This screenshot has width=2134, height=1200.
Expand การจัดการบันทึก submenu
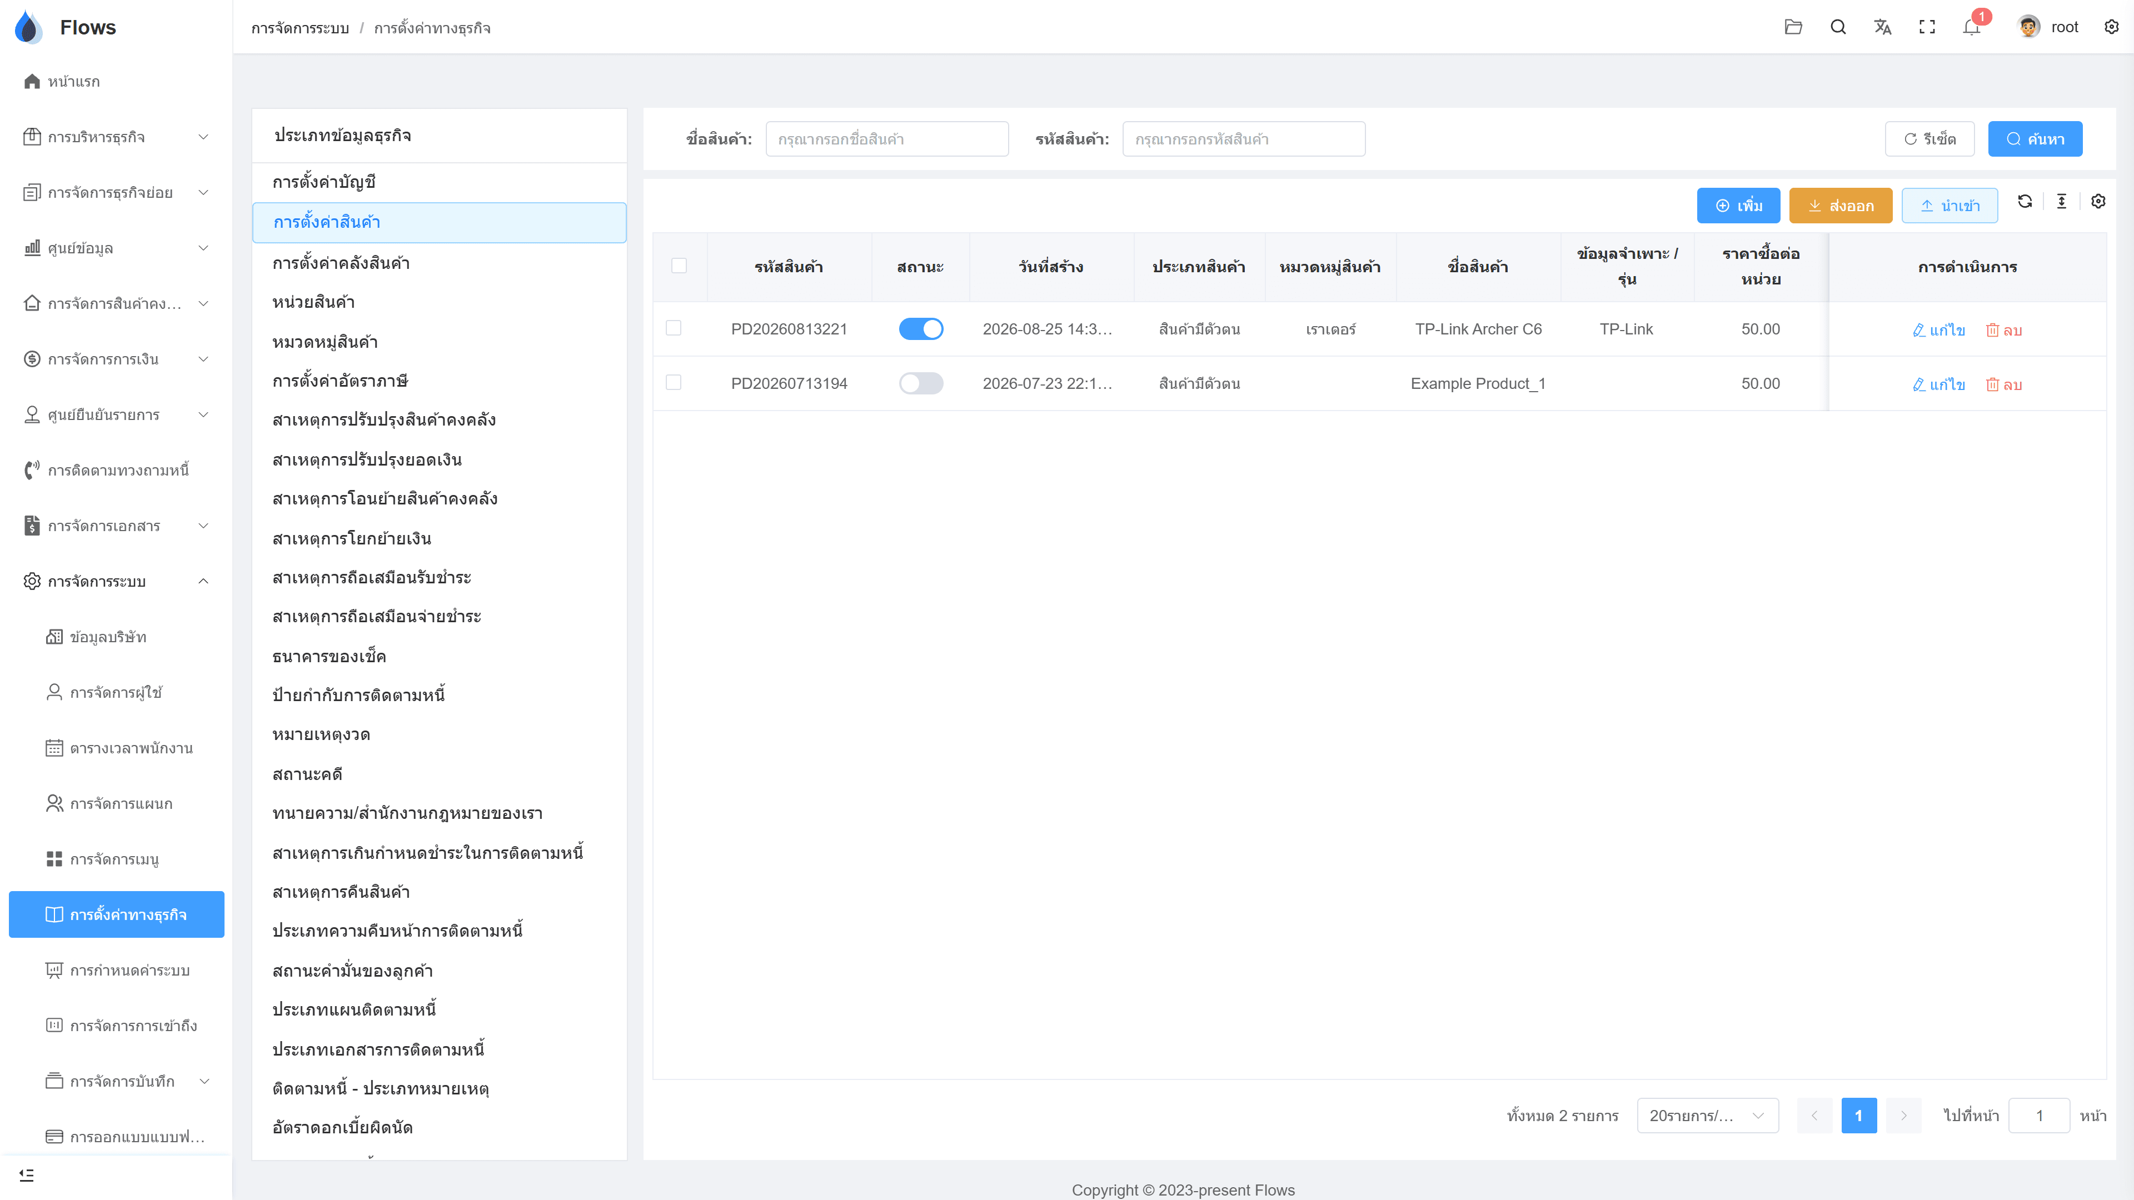116,1081
